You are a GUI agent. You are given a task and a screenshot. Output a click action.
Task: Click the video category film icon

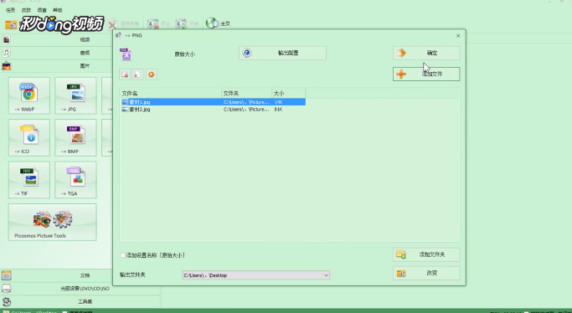pyautogui.click(x=6, y=39)
